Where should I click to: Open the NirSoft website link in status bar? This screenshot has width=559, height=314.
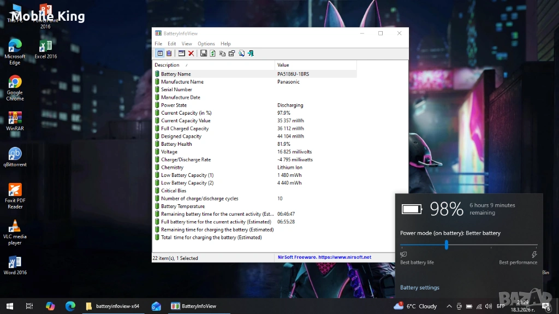click(324, 257)
